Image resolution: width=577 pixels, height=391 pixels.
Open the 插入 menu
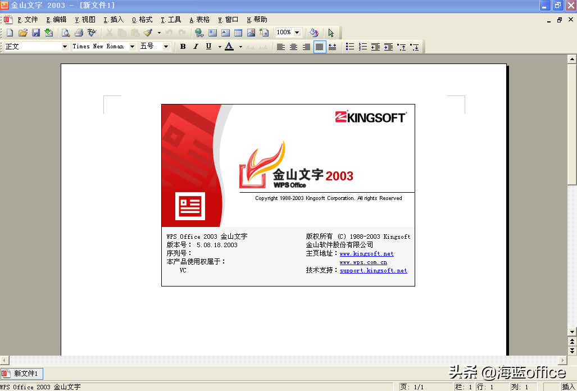click(x=113, y=20)
